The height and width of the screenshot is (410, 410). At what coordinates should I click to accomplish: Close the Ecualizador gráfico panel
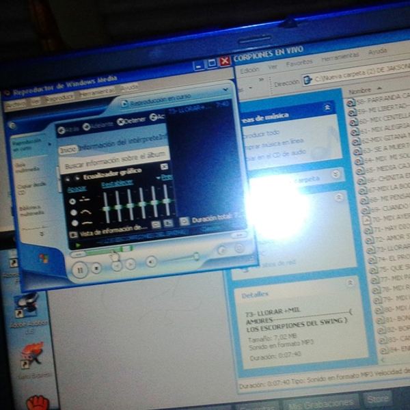coord(164,166)
